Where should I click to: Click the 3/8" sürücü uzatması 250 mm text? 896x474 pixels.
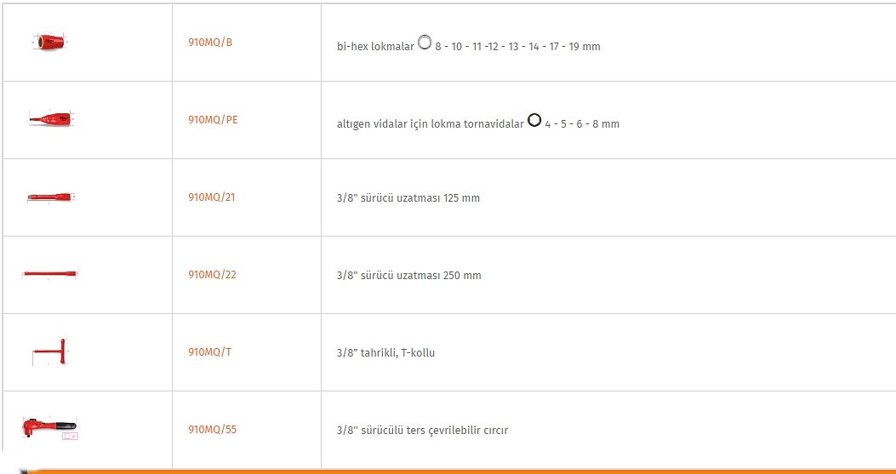coord(408,276)
